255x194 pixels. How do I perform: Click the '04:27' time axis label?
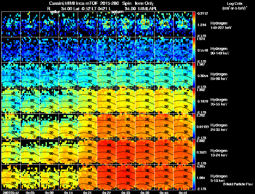(x=106, y=192)
